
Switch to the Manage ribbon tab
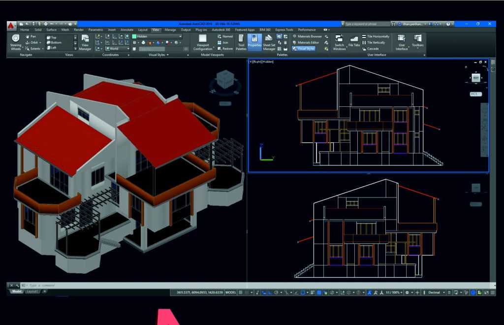pos(170,30)
